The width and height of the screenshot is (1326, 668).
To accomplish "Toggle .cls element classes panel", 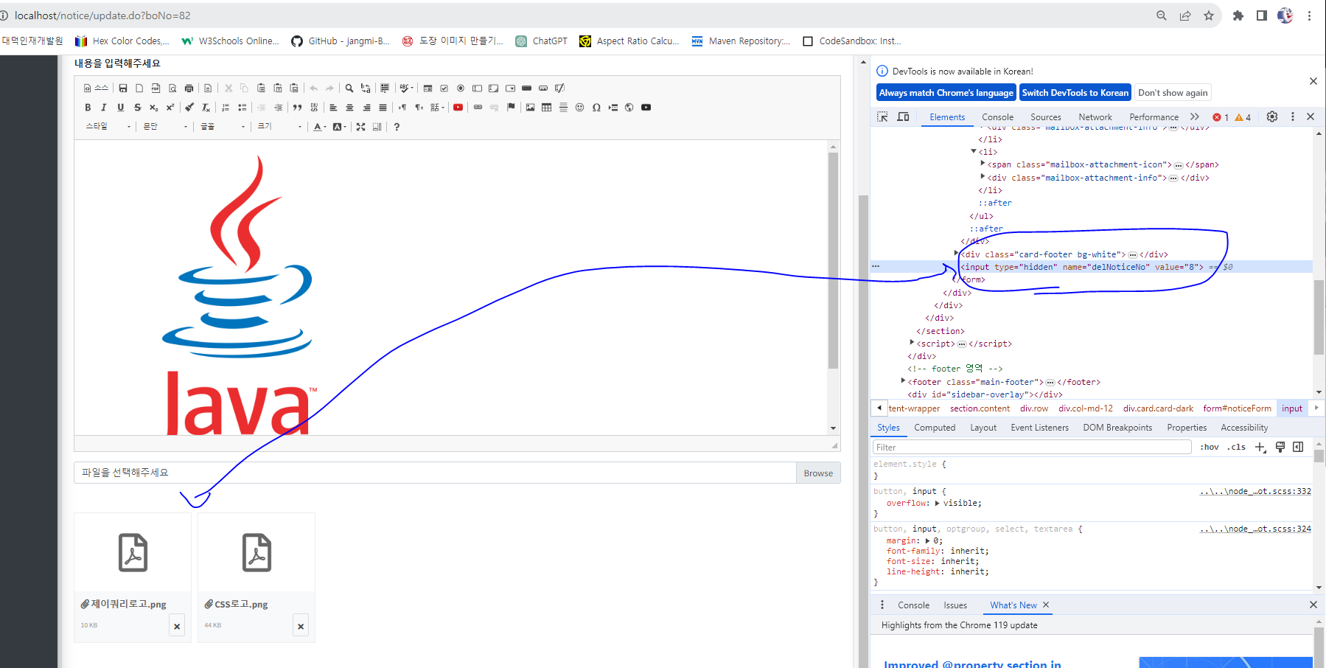I will [1237, 448].
